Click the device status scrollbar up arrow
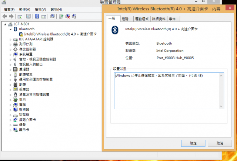The height and width of the screenshot is (161, 237). point(221,76)
